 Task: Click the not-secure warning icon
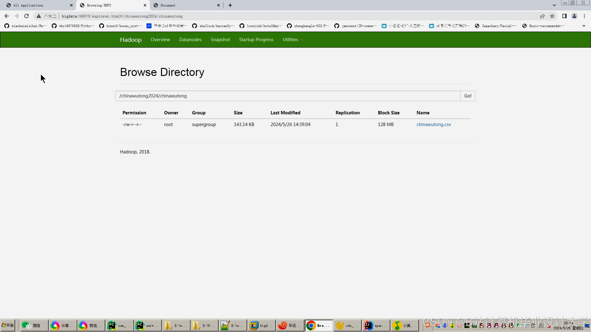point(39,16)
